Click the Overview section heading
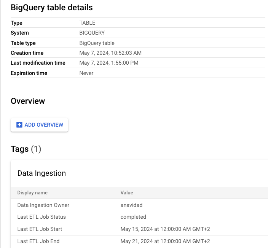This screenshot has width=268, height=248. pos(28,101)
